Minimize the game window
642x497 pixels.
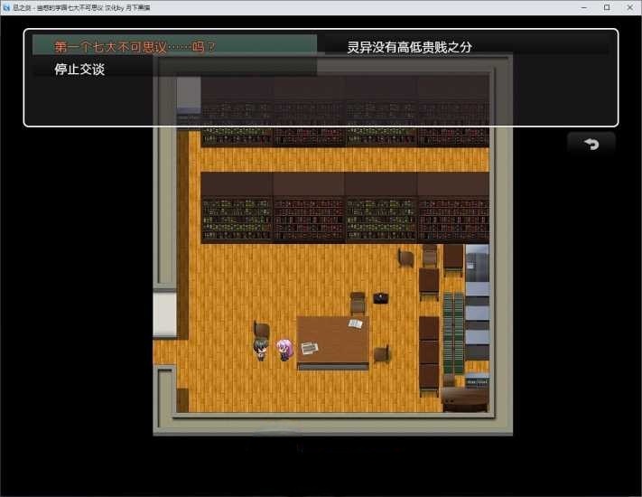581,7
